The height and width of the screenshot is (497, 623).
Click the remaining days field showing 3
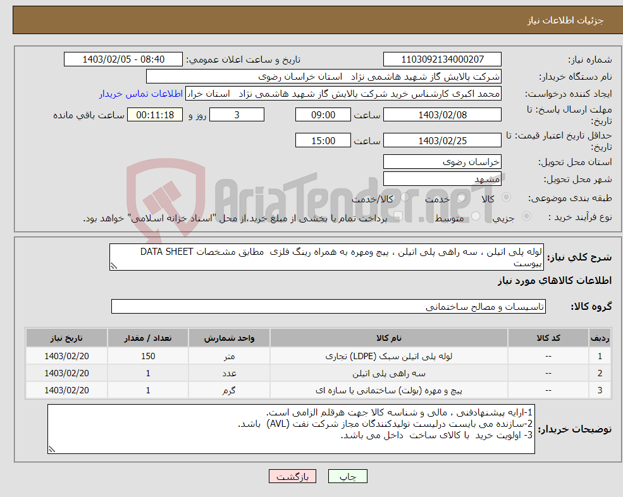pos(237,115)
